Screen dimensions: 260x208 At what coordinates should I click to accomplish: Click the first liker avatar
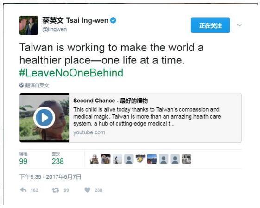click(95, 159)
